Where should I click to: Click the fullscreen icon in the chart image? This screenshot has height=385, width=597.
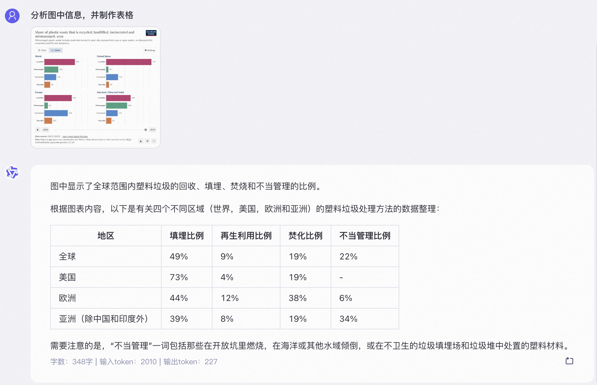[154, 141]
